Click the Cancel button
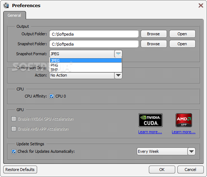 [x=190, y=170]
